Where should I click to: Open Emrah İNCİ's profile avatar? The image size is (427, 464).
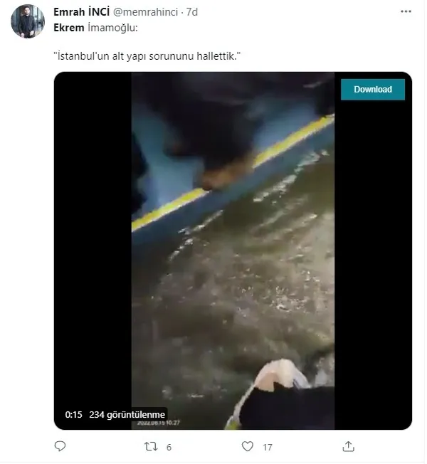28,21
